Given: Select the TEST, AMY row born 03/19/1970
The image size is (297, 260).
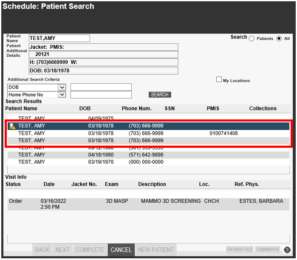Looking at the screenshot, I should click(148, 162).
